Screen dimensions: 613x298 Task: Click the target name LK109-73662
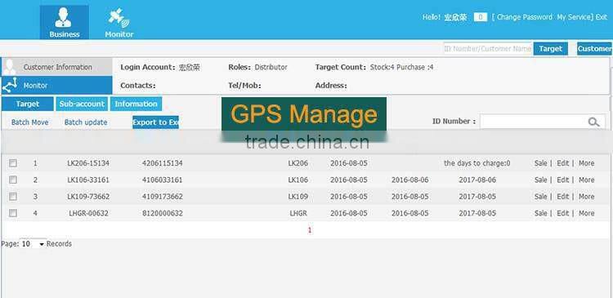tap(88, 197)
